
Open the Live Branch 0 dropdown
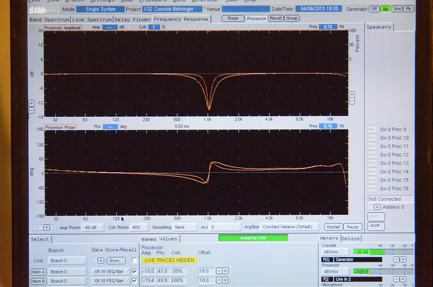click(67, 261)
